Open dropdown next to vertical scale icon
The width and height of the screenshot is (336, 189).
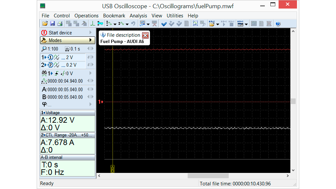click(115, 24)
